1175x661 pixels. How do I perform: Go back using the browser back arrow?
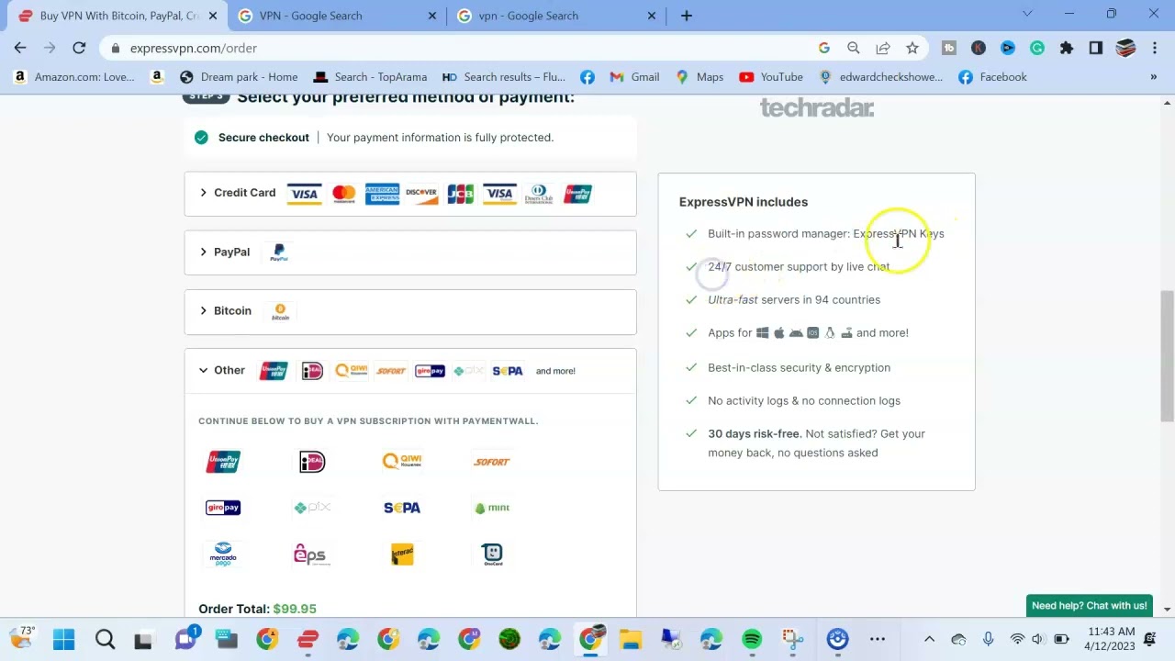pyautogui.click(x=20, y=48)
